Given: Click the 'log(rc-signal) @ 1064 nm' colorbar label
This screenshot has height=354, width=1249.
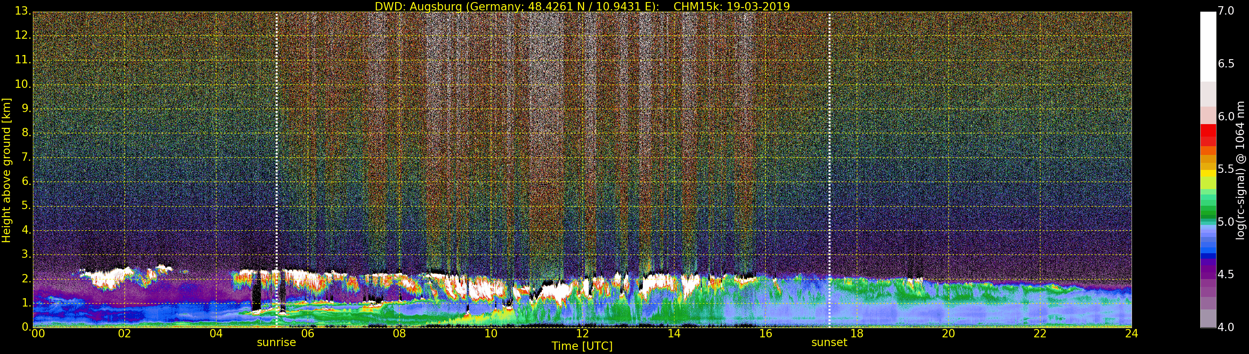Looking at the screenshot, I should (1241, 170).
